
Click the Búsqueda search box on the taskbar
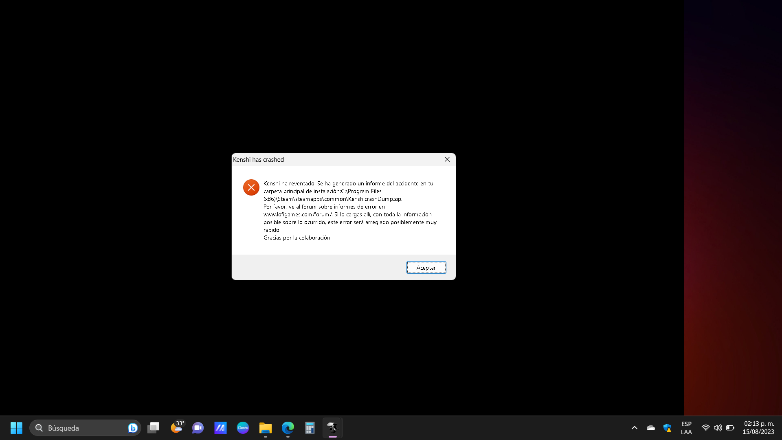(x=85, y=428)
